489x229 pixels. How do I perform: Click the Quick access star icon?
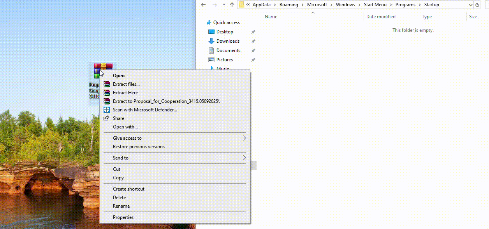209,23
